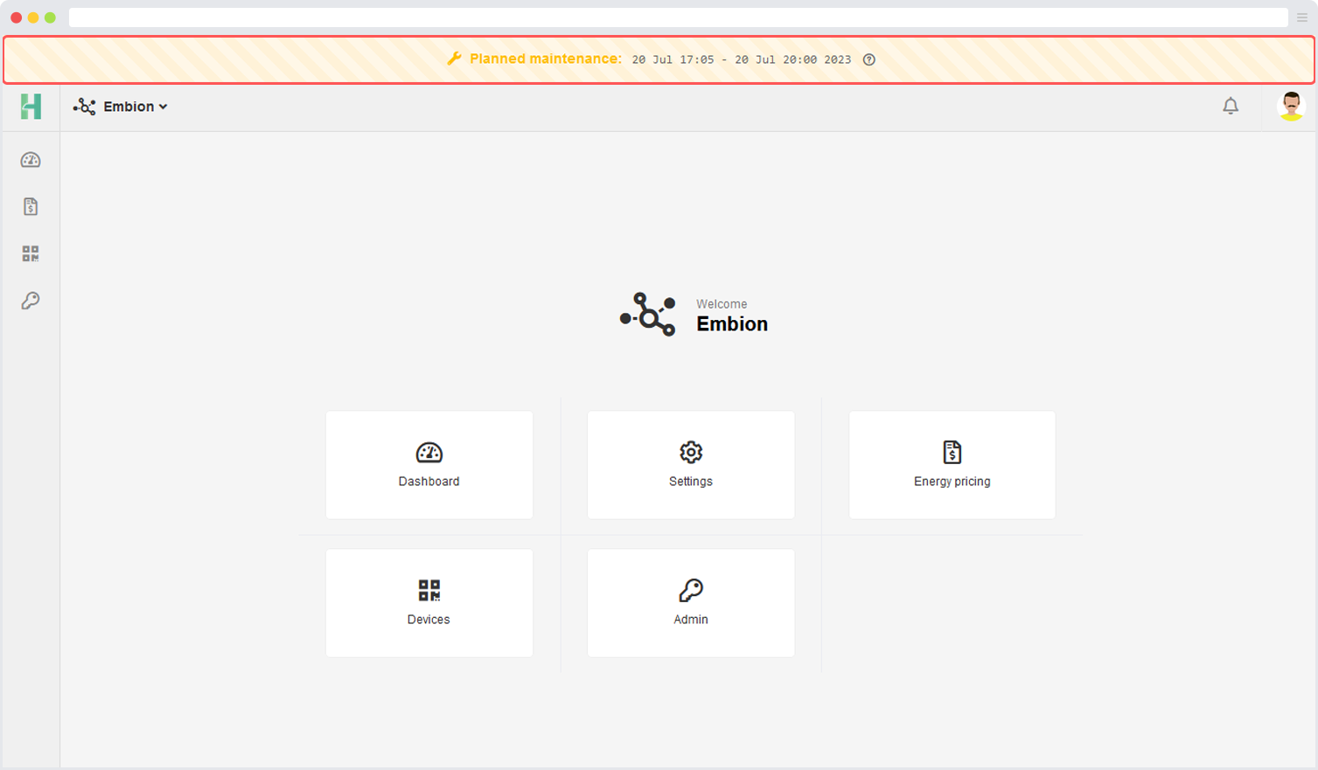This screenshot has width=1318, height=770.
Task: Open the browser hamburger menu
Action: coord(1301,17)
